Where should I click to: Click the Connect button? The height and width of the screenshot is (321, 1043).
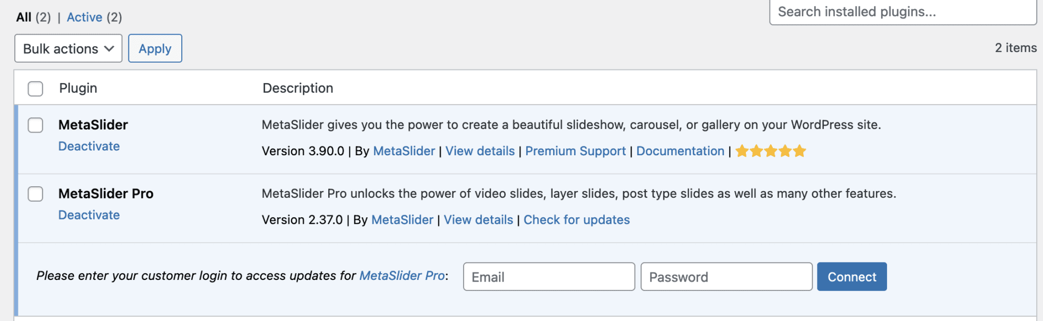click(851, 276)
